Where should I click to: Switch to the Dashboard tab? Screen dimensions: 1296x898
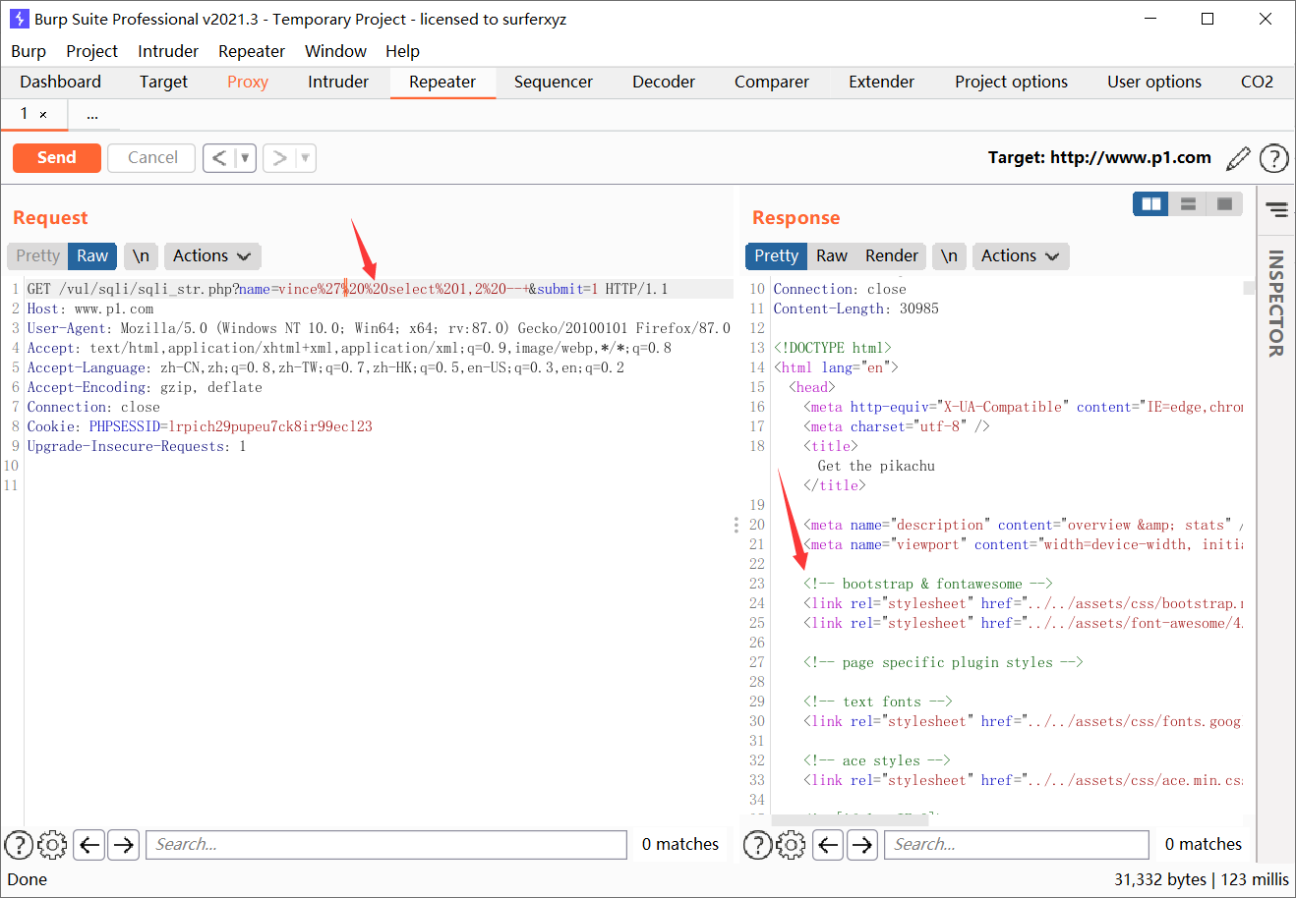[60, 82]
